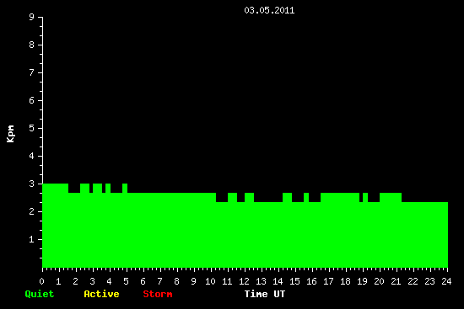The height and width of the screenshot is (309, 464).
Task: Click hour 12 on the time axis
Action: [244, 281]
